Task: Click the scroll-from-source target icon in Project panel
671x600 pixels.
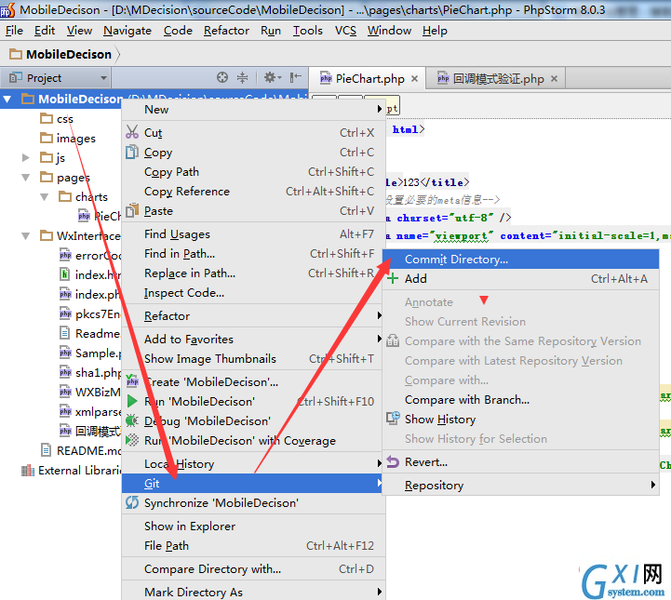Action: (x=222, y=77)
